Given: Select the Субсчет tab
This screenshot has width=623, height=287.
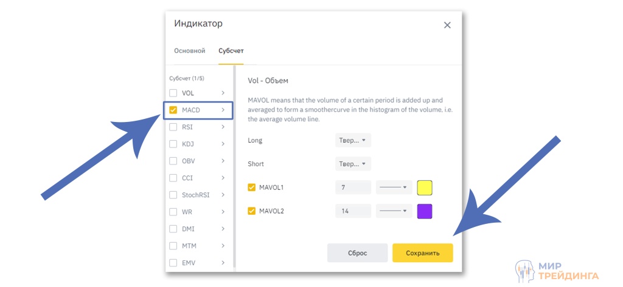Looking at the screenshot, I should point(231,51).
